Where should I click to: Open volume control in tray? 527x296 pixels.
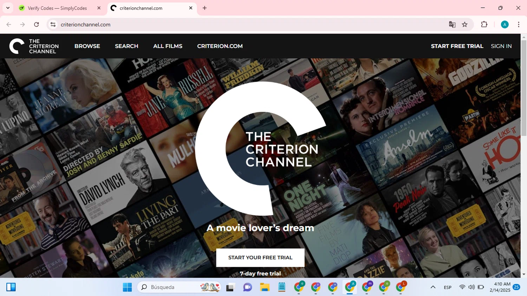tap(471, 287)
